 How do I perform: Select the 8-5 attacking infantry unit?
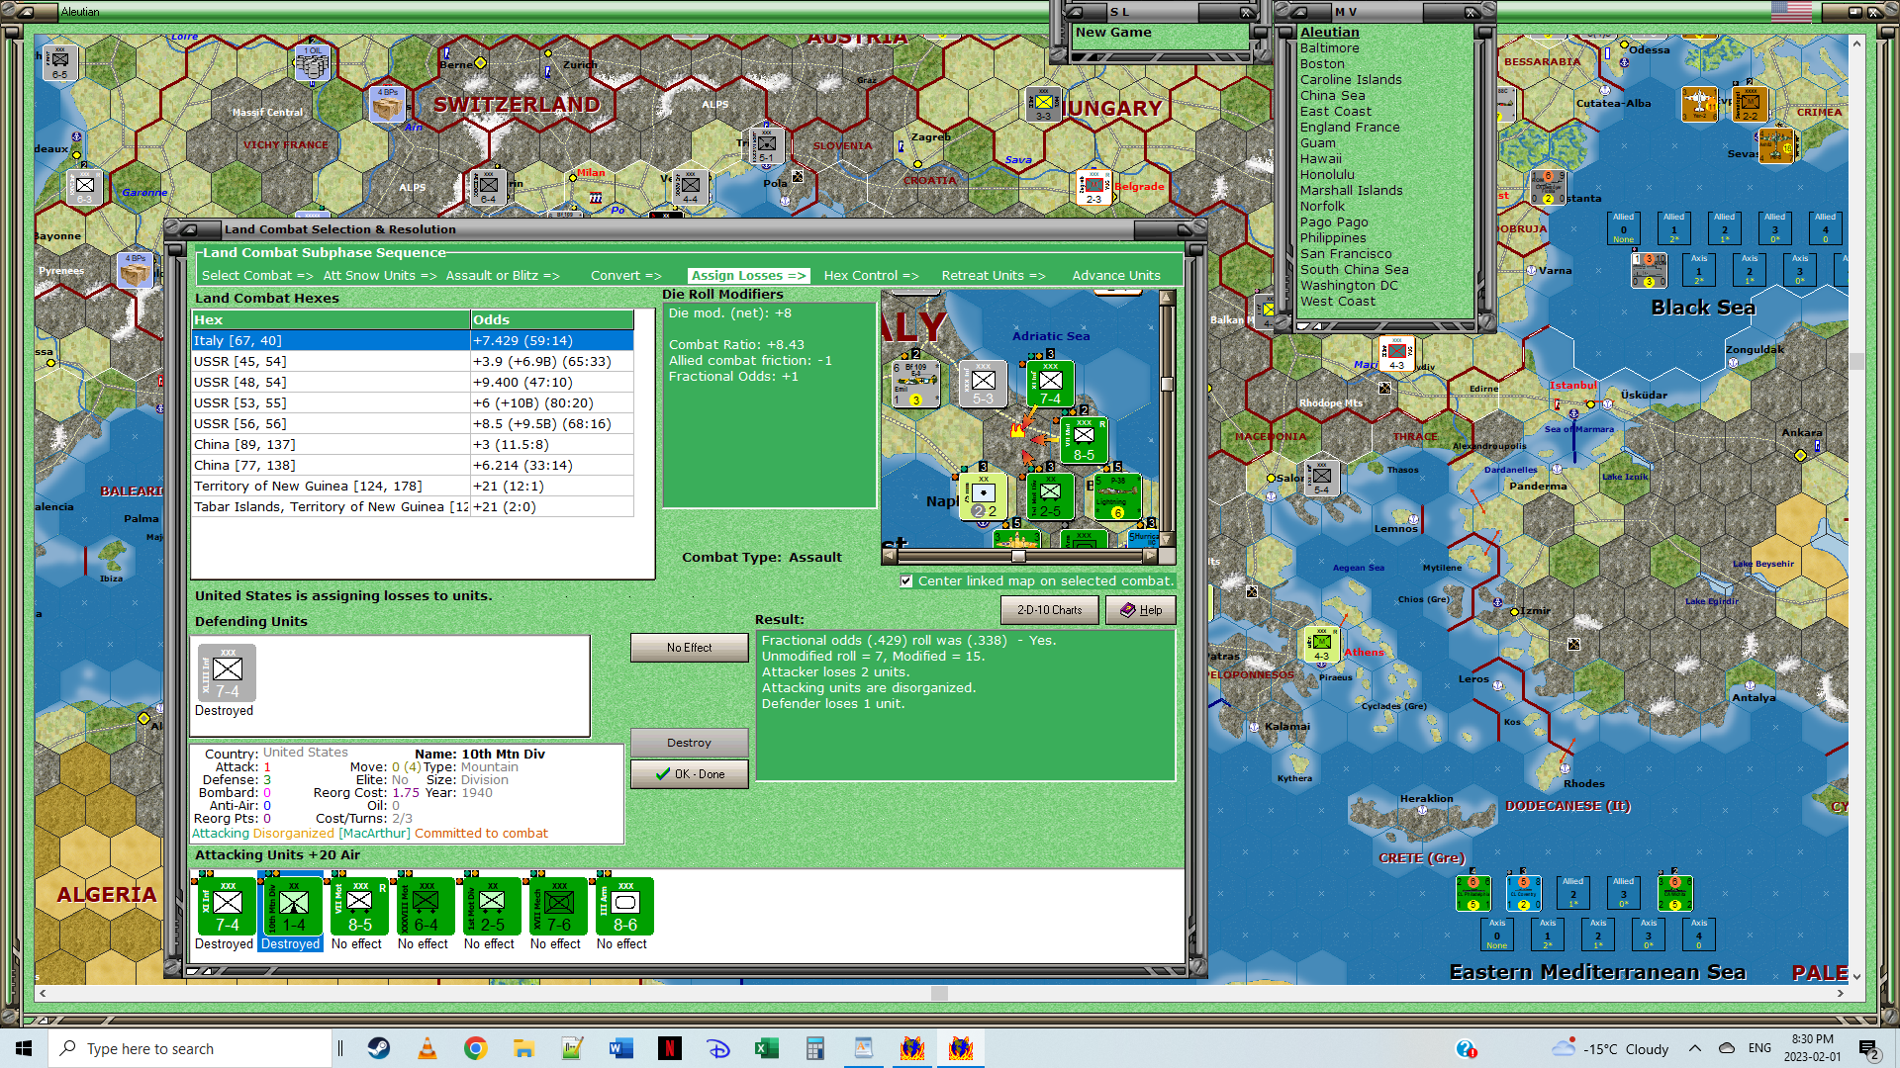pos(359,906)
